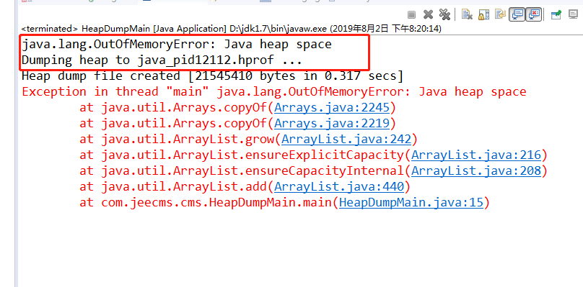Click Remove Launch single X icon
The height and width of the screenshot is (287, 583).
point(429,14)
